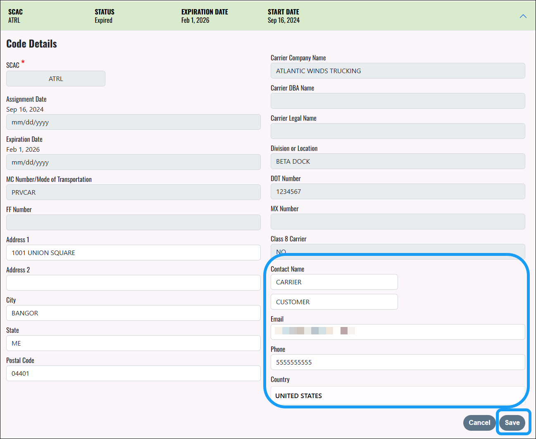
Task: Click the Expiration Date input
Action: click(133, 162)
